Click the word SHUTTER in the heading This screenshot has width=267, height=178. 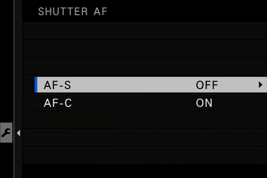pyautogui.click(x=63, y=12)
